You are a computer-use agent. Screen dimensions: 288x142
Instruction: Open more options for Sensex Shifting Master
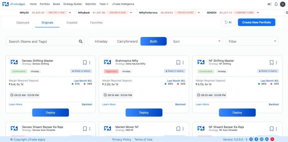(90, 63)
